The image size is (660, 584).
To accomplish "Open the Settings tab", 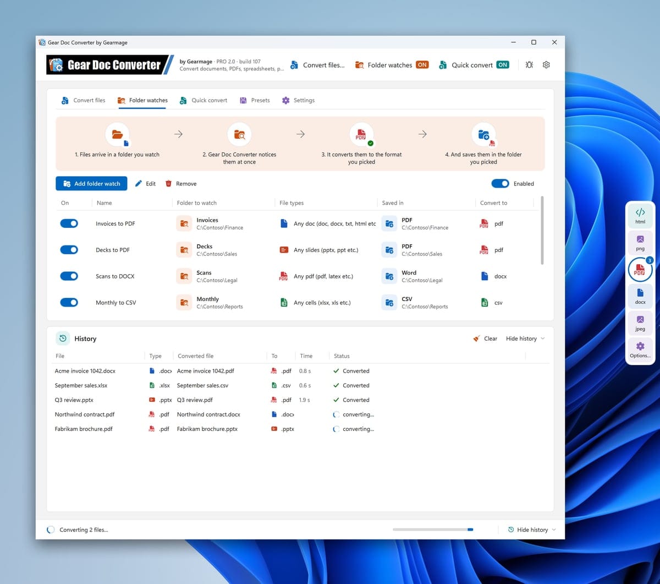I will click(x=298, y=100).
